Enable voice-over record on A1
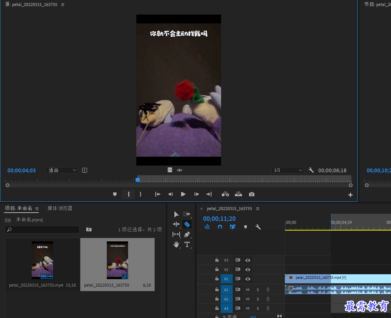The image size is (391, 318). (268, 290)
